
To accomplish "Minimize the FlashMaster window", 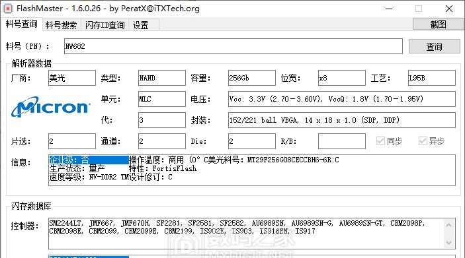I will click(x=389, y=9).
